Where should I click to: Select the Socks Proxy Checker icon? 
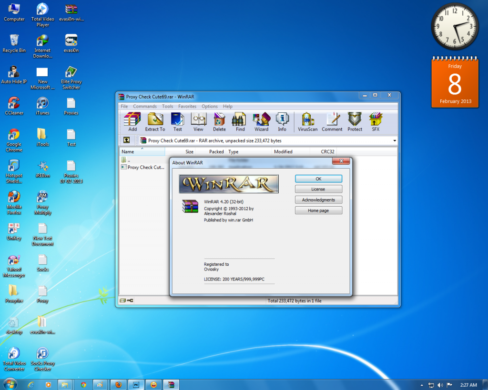click(x=42, y=359)
